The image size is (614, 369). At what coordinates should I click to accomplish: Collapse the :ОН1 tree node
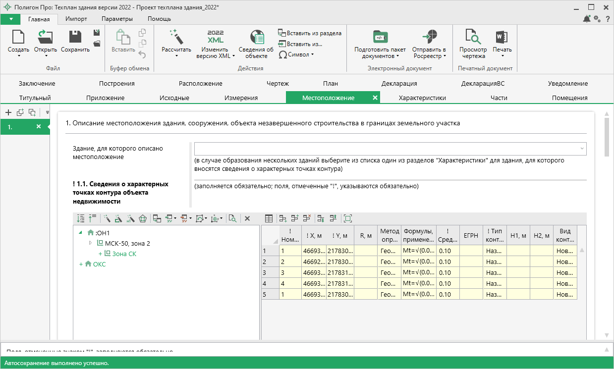81,232
